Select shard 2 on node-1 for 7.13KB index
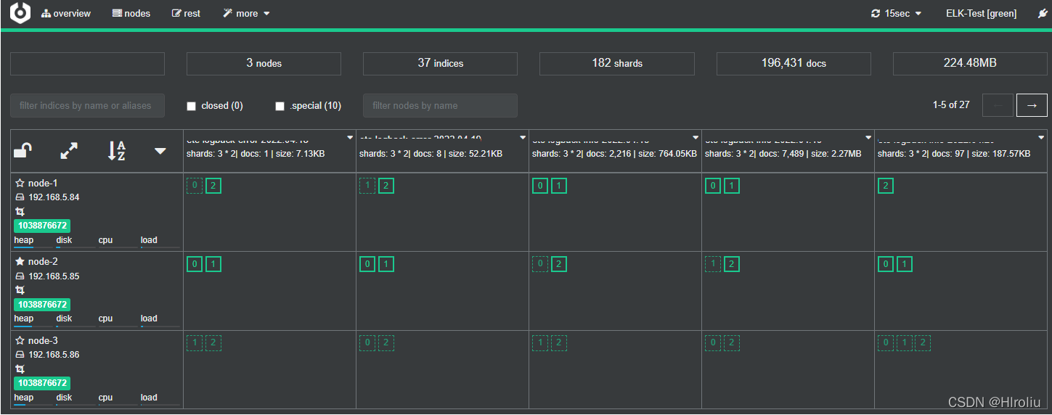Screen dimensions: 1052x415 [213, 186]
